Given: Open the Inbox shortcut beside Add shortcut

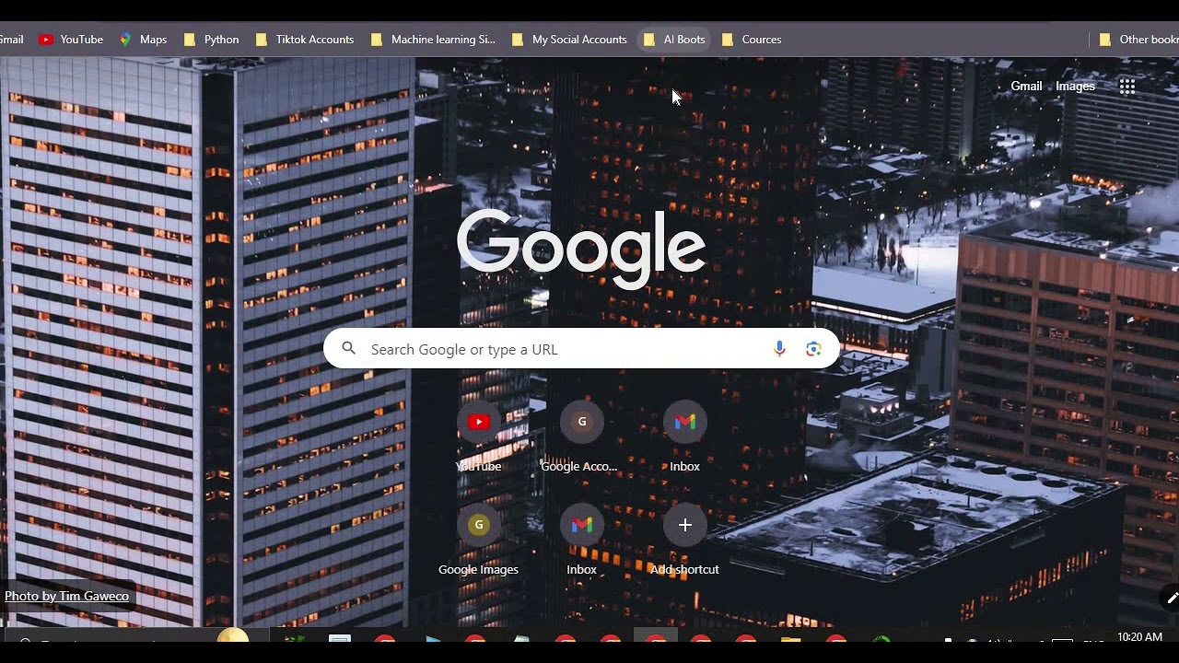Looking at the screenshot, I should point(581,541).
